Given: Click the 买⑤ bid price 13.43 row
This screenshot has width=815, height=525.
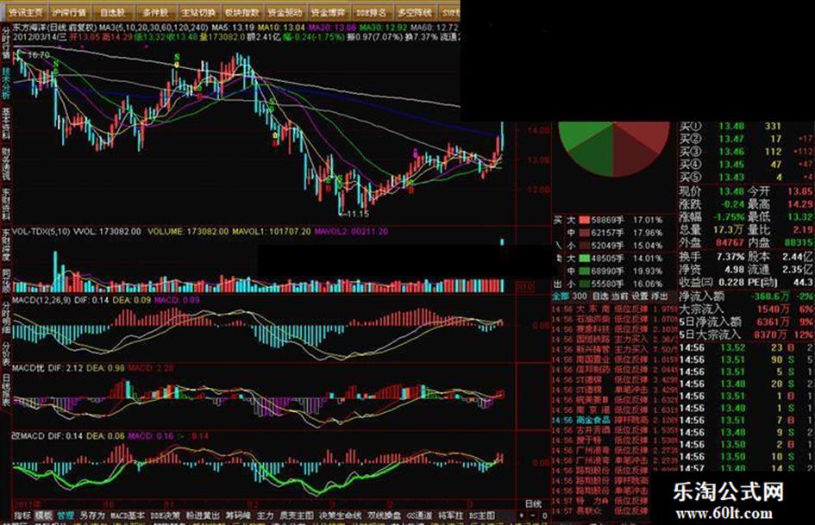Looking at the screenshot, I should pos(745,178).
